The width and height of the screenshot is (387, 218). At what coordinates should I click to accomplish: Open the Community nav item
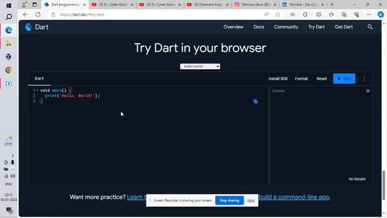tap(286, 27)
